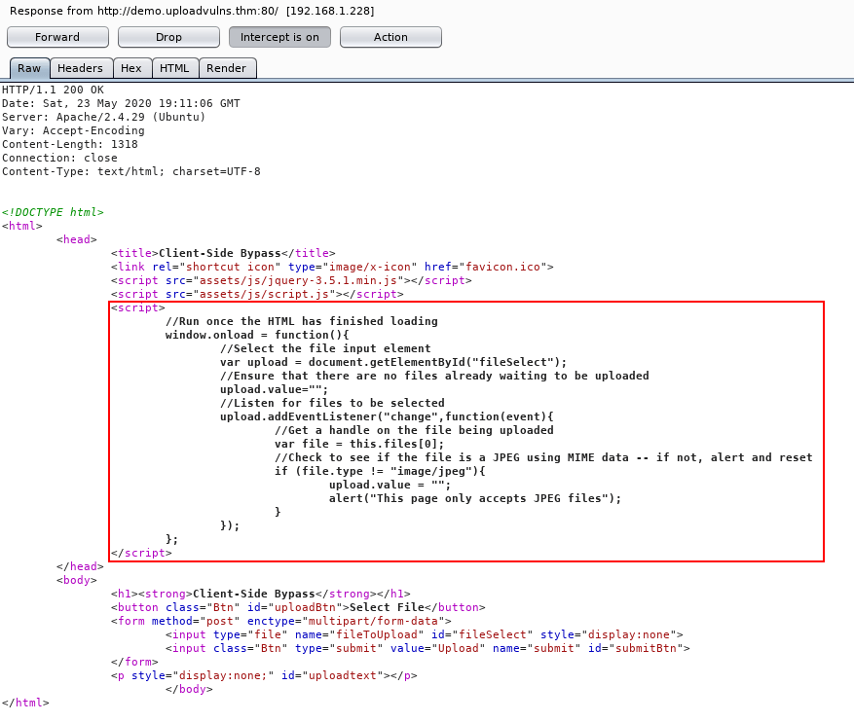Open the Hex tab
The height and width of the screenshot is (722, 854).
tap(131, 68)
